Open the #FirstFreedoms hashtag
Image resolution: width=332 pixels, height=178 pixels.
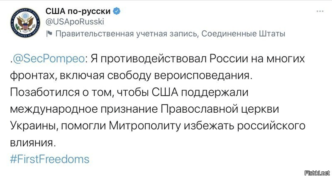pyautogui.click(x=50, y=159)
